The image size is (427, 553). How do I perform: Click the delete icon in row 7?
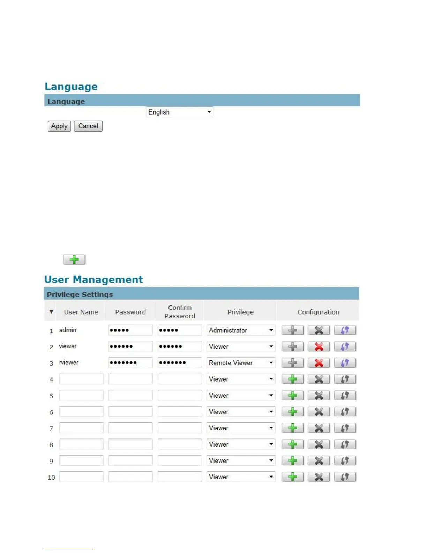tap(319, 428)
